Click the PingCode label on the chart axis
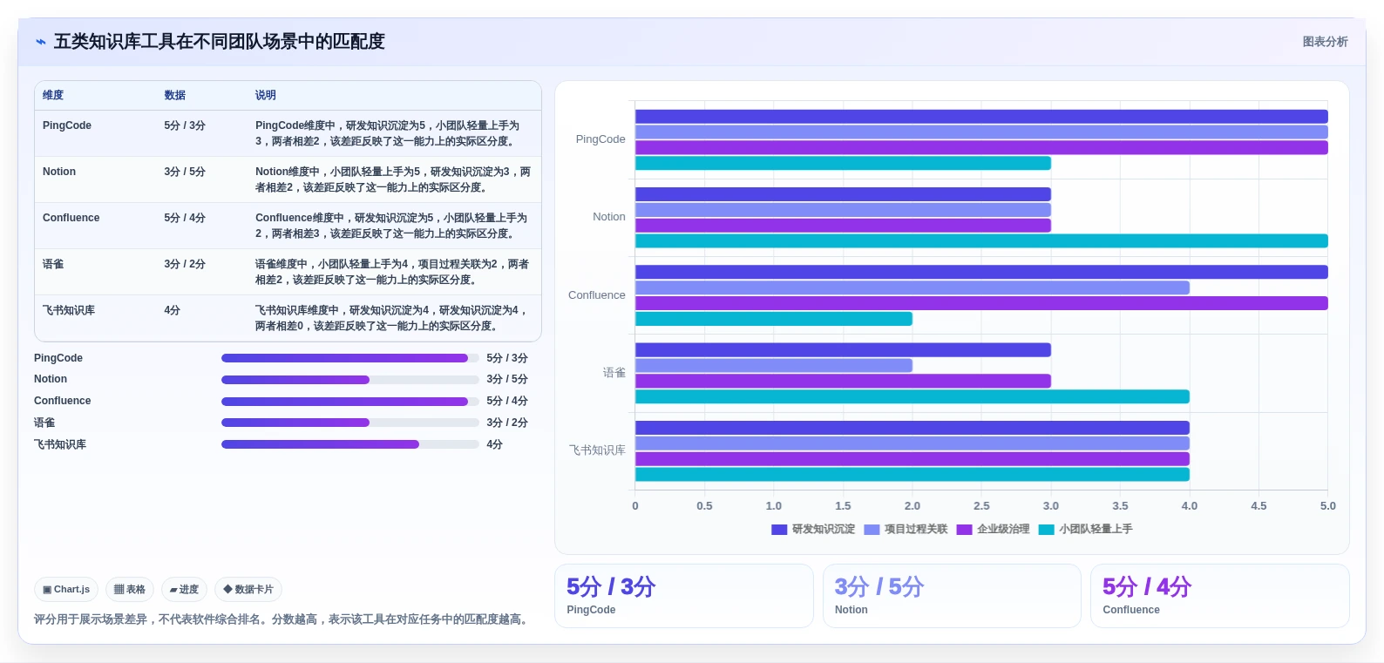 [600, 139]
